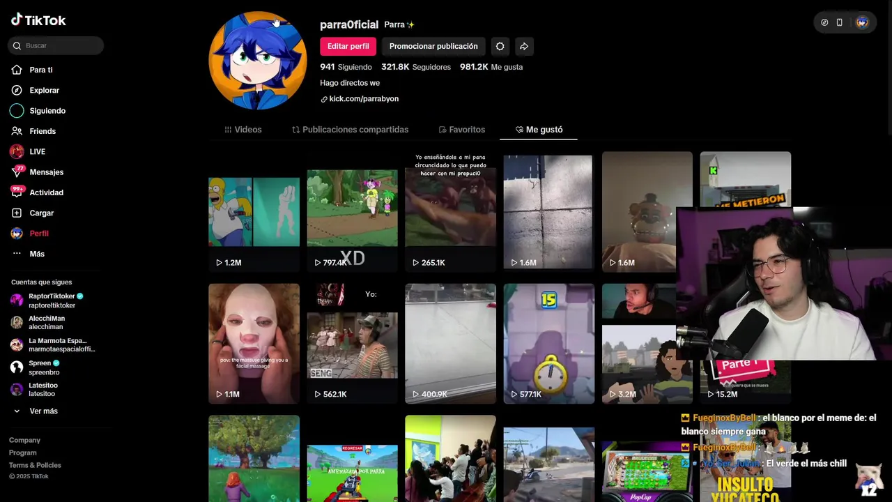This screenshot has height=502, width=892.
Task: Click the phone app icon in top-right toolbar
Action: click(x=839, y=22)
